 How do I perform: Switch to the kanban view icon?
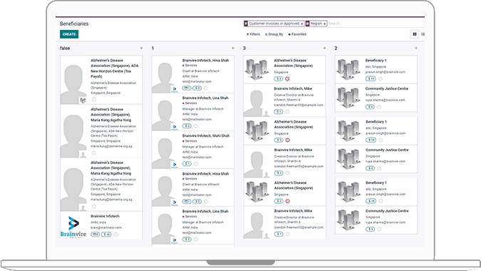pyautogui.click(x=415, y=34)
